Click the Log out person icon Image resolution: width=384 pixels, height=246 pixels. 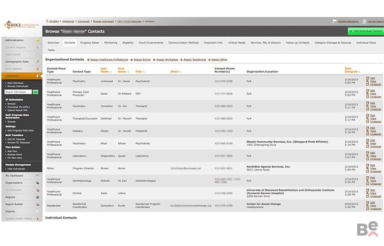pos(364,21)
